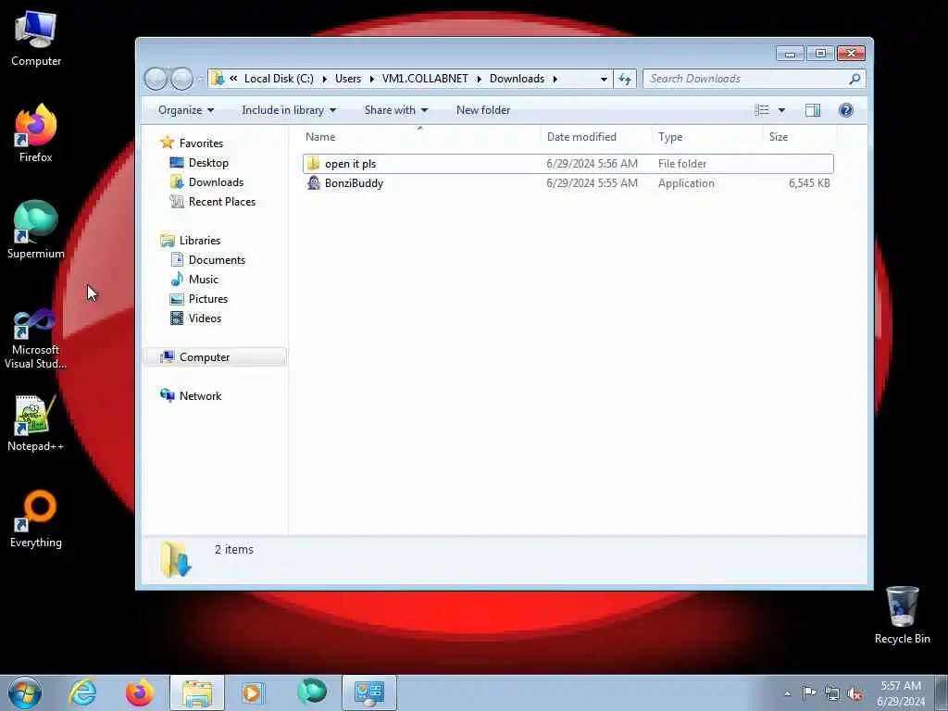
Task: Click the muted volume tray icon
Action: click(854, 693)
